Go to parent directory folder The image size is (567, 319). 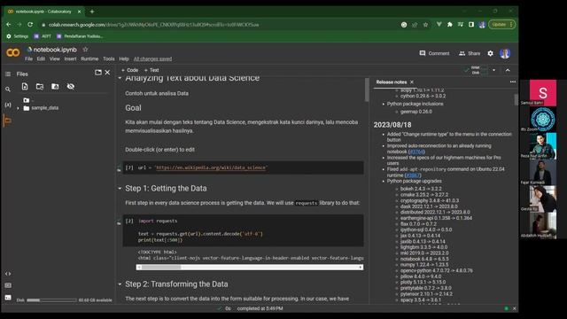pos(27,100)
